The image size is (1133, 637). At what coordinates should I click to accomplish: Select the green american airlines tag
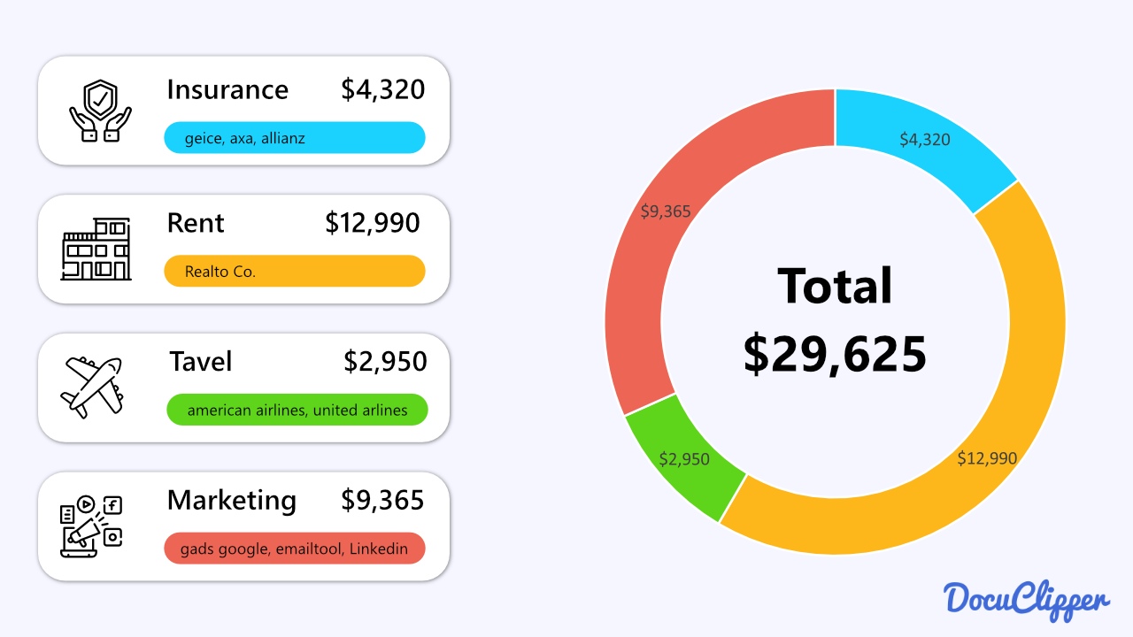pyautogui.click(x=297, y=410)
